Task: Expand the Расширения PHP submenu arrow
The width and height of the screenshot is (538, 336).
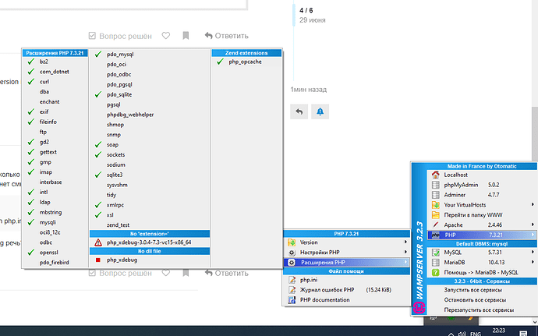Action: 405,262
